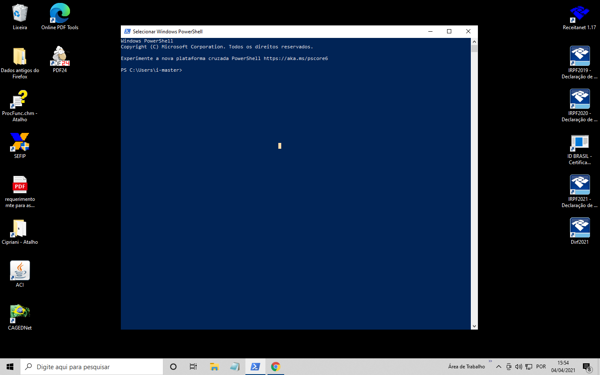Click PowerShell scrollbar up arrow
600x375 pixels.
[474, 42]
